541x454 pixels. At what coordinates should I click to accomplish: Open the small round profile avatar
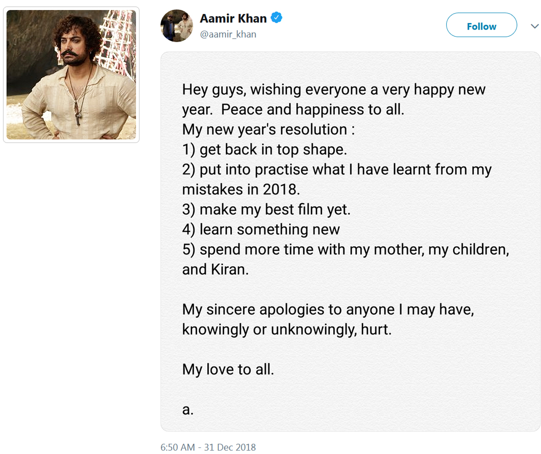[x=177, y=26]
